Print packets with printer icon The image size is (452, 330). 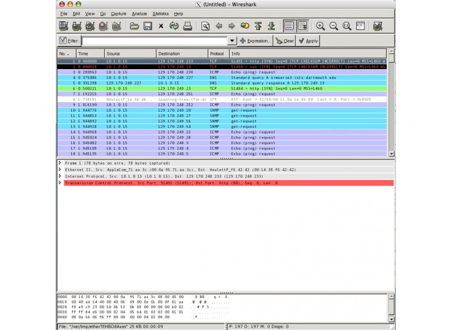tap(188, 26)
